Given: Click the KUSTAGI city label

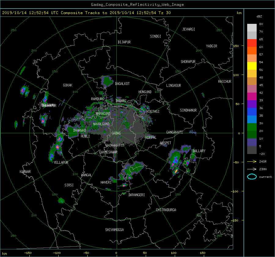Looking at the screenshot, I should (x=153, y=112).
